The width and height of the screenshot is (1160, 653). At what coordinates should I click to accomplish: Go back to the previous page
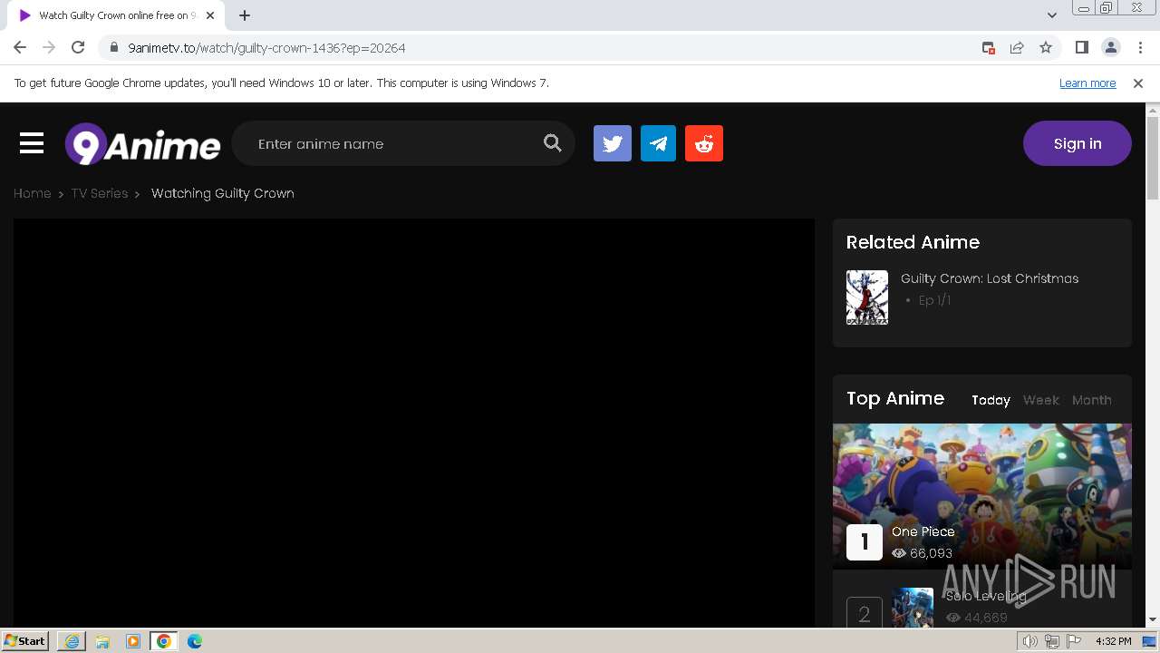[20, 48]
